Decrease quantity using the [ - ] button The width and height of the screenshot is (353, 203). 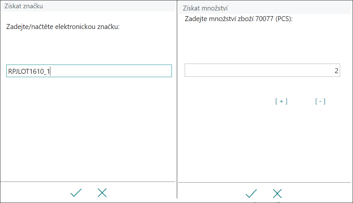(320, 101)
